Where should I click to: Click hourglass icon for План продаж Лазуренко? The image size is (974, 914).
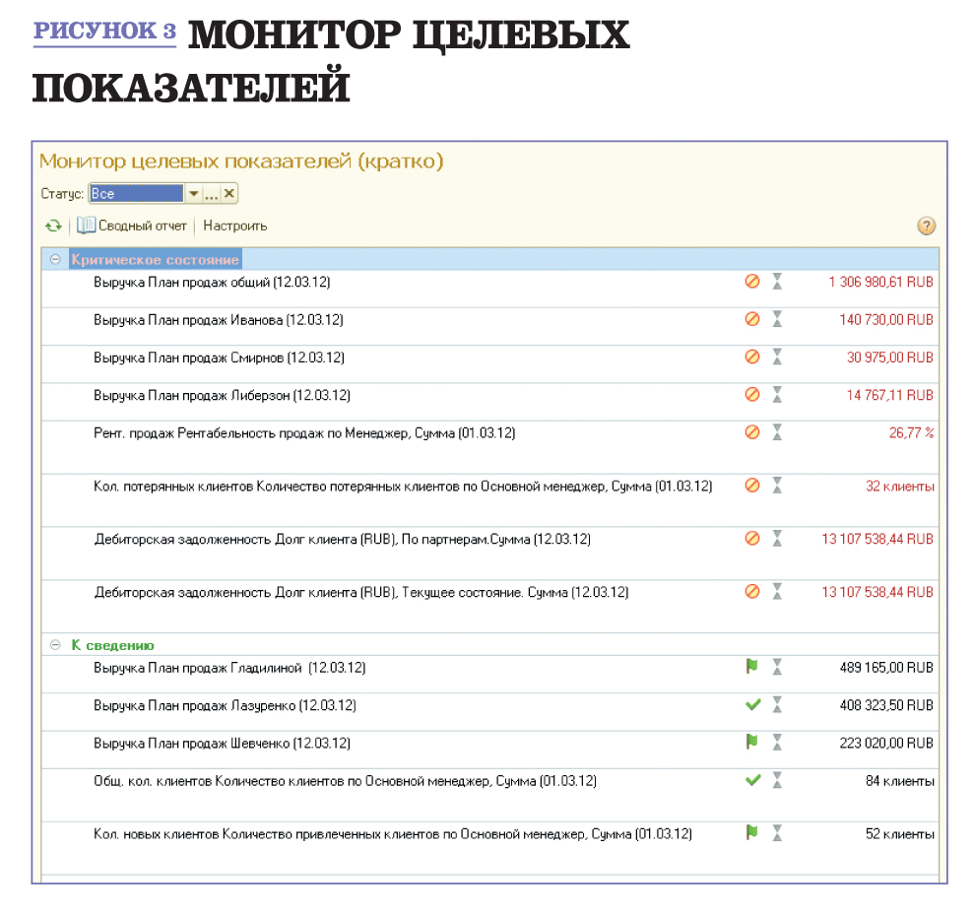(x=777, y=704)
